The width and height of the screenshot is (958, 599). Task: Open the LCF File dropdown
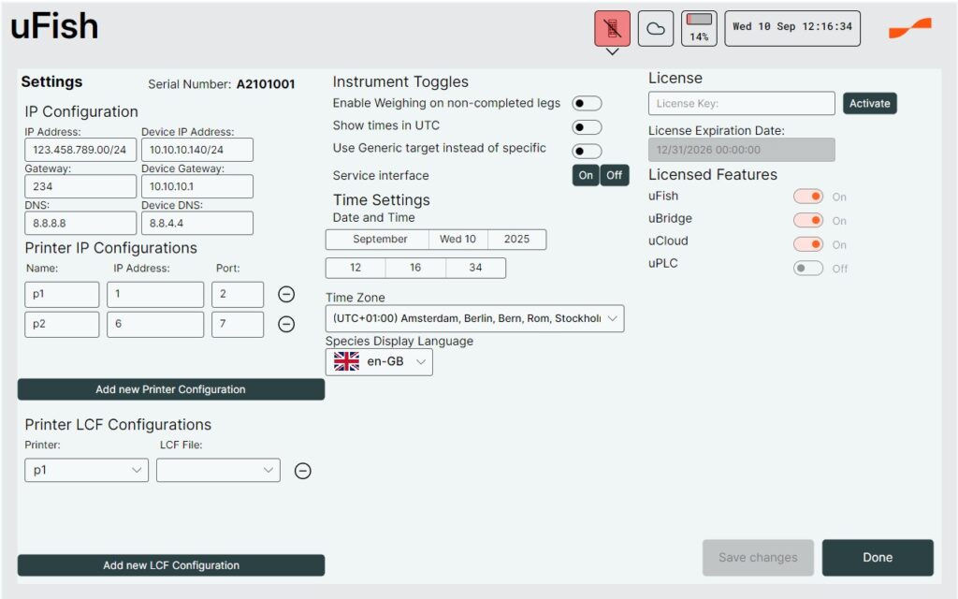point(218,470)
